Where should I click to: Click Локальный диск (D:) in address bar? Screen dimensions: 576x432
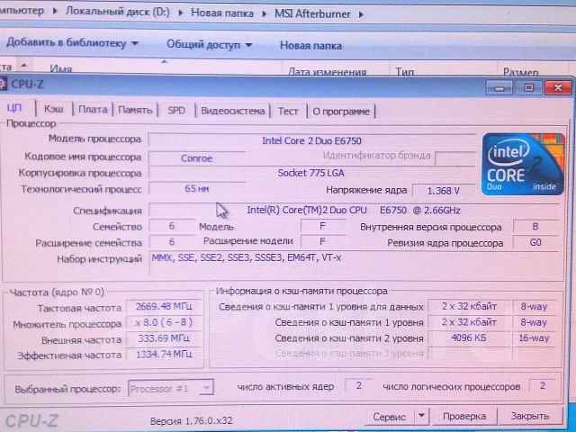tap(118, 12)
